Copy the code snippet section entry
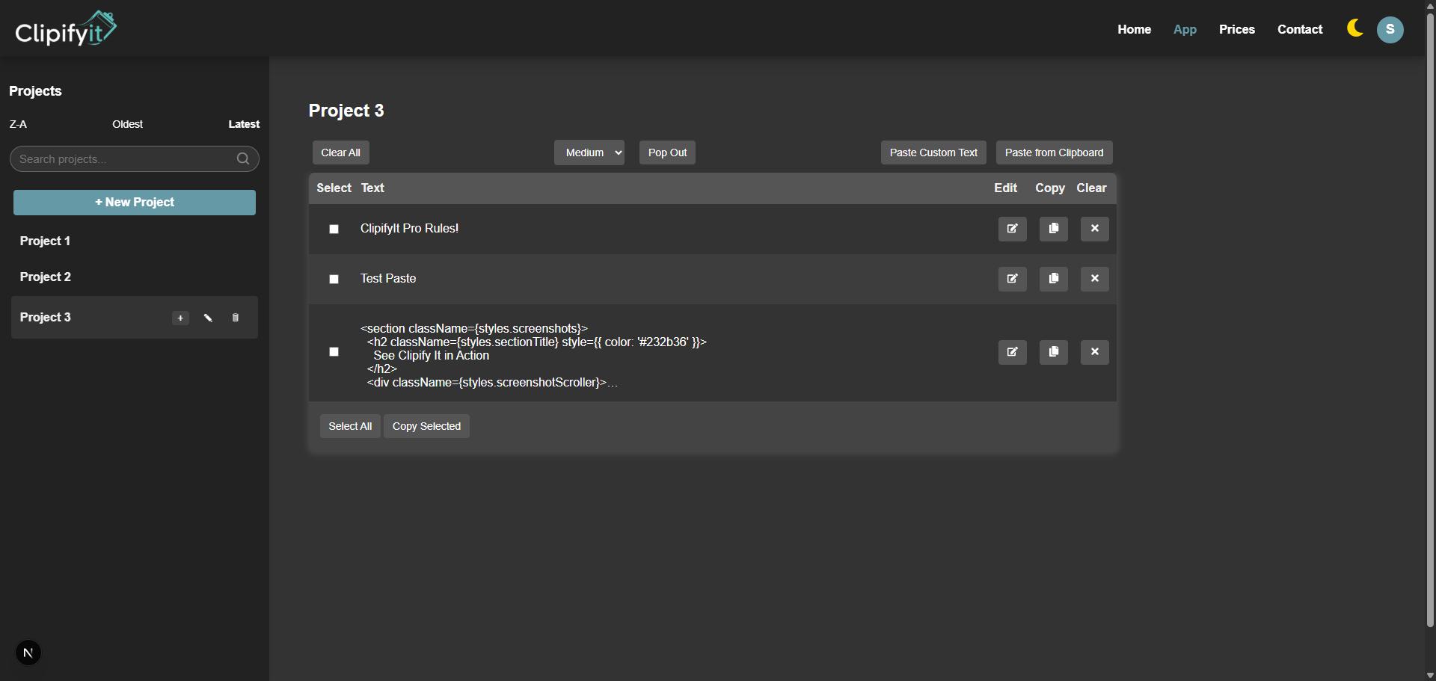1436x681 pixels. [1053, 352]
